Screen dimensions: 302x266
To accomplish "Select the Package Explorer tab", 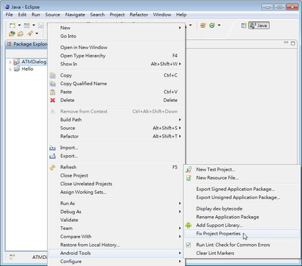I will tap(27, 44).
